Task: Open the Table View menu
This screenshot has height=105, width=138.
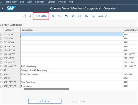Action: (x=11, y=2)
